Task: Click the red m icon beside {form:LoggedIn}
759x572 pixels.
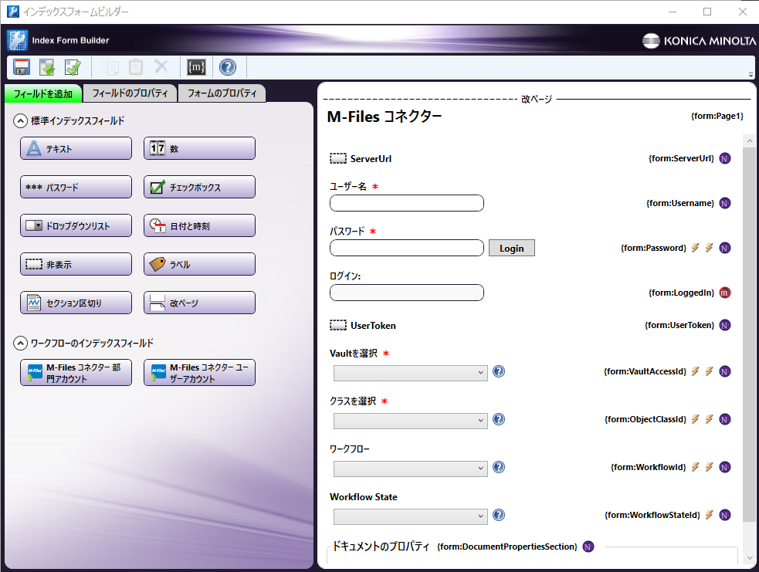Action: 724,293
